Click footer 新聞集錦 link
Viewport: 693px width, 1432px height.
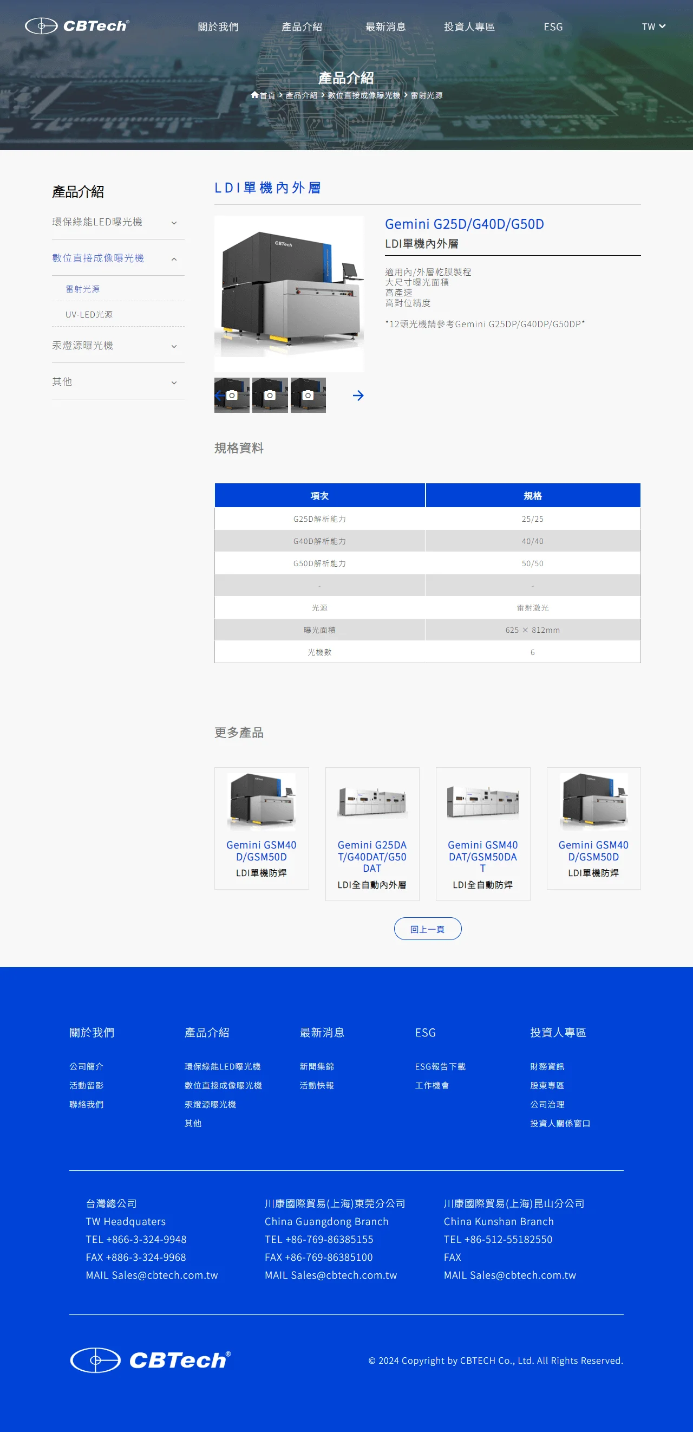tap(317, 1066)
